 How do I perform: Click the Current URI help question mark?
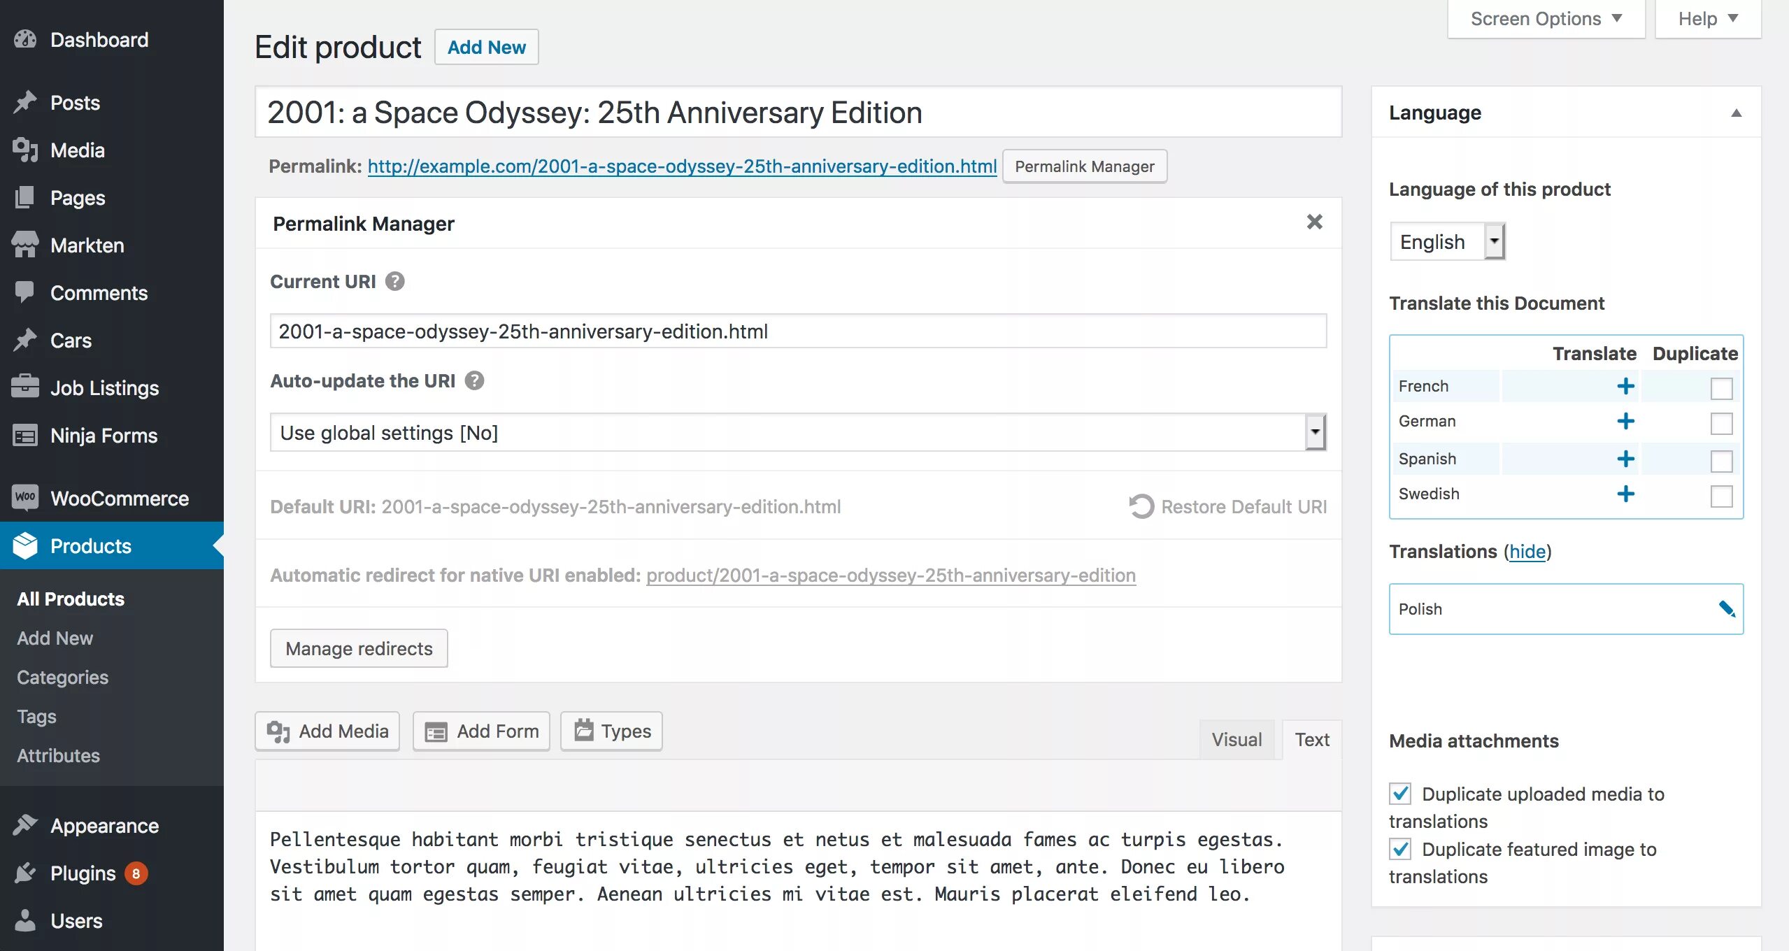(x=395, y=281)
